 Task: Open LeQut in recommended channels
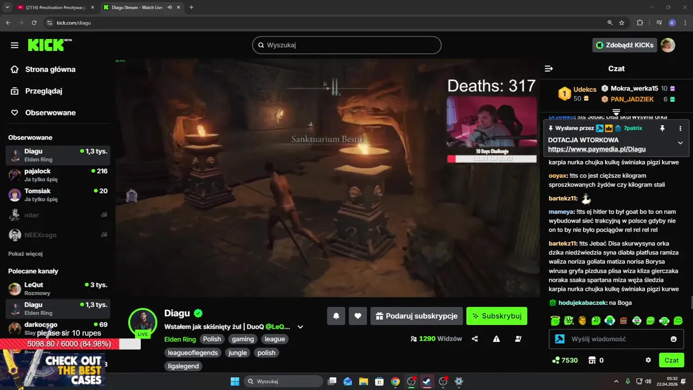pos(58,289)
